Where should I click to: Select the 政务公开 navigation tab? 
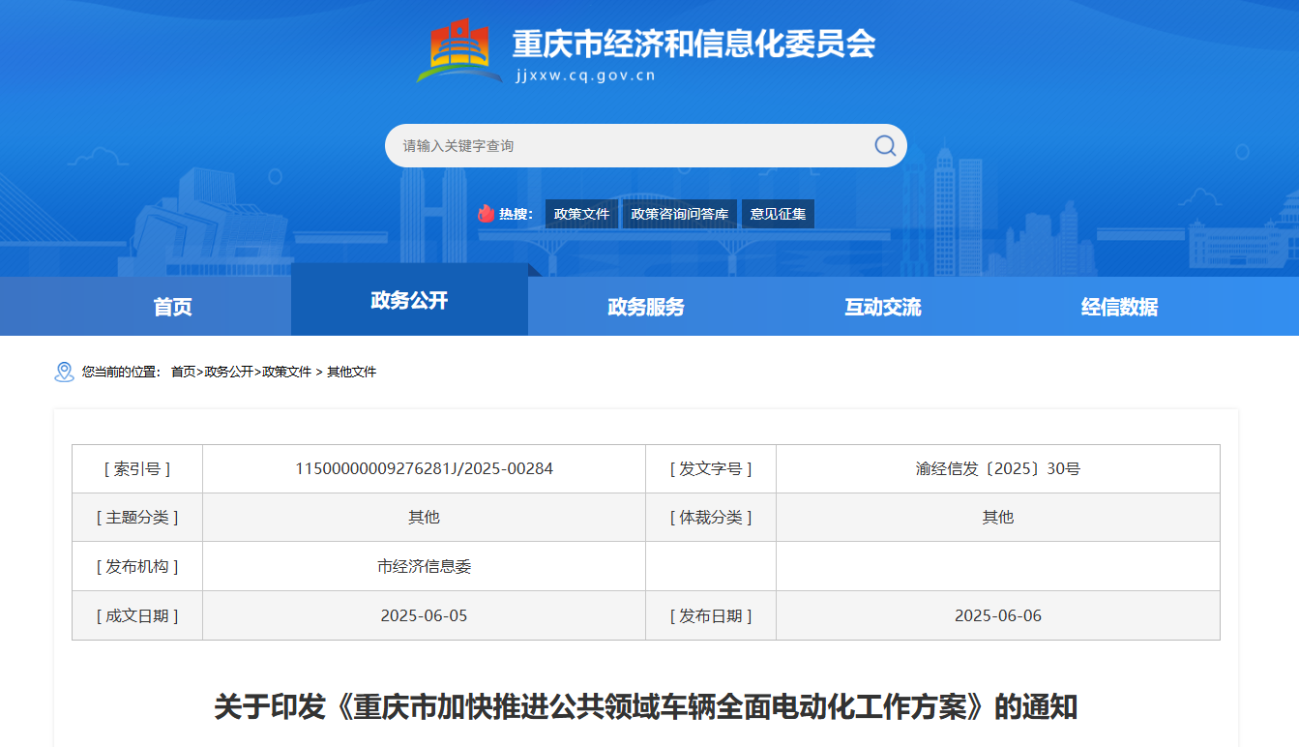(409, 300)
